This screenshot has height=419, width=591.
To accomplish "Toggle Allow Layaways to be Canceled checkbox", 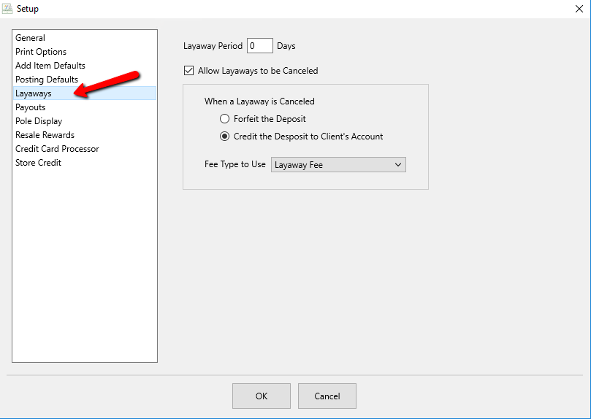I will point(188,70).
